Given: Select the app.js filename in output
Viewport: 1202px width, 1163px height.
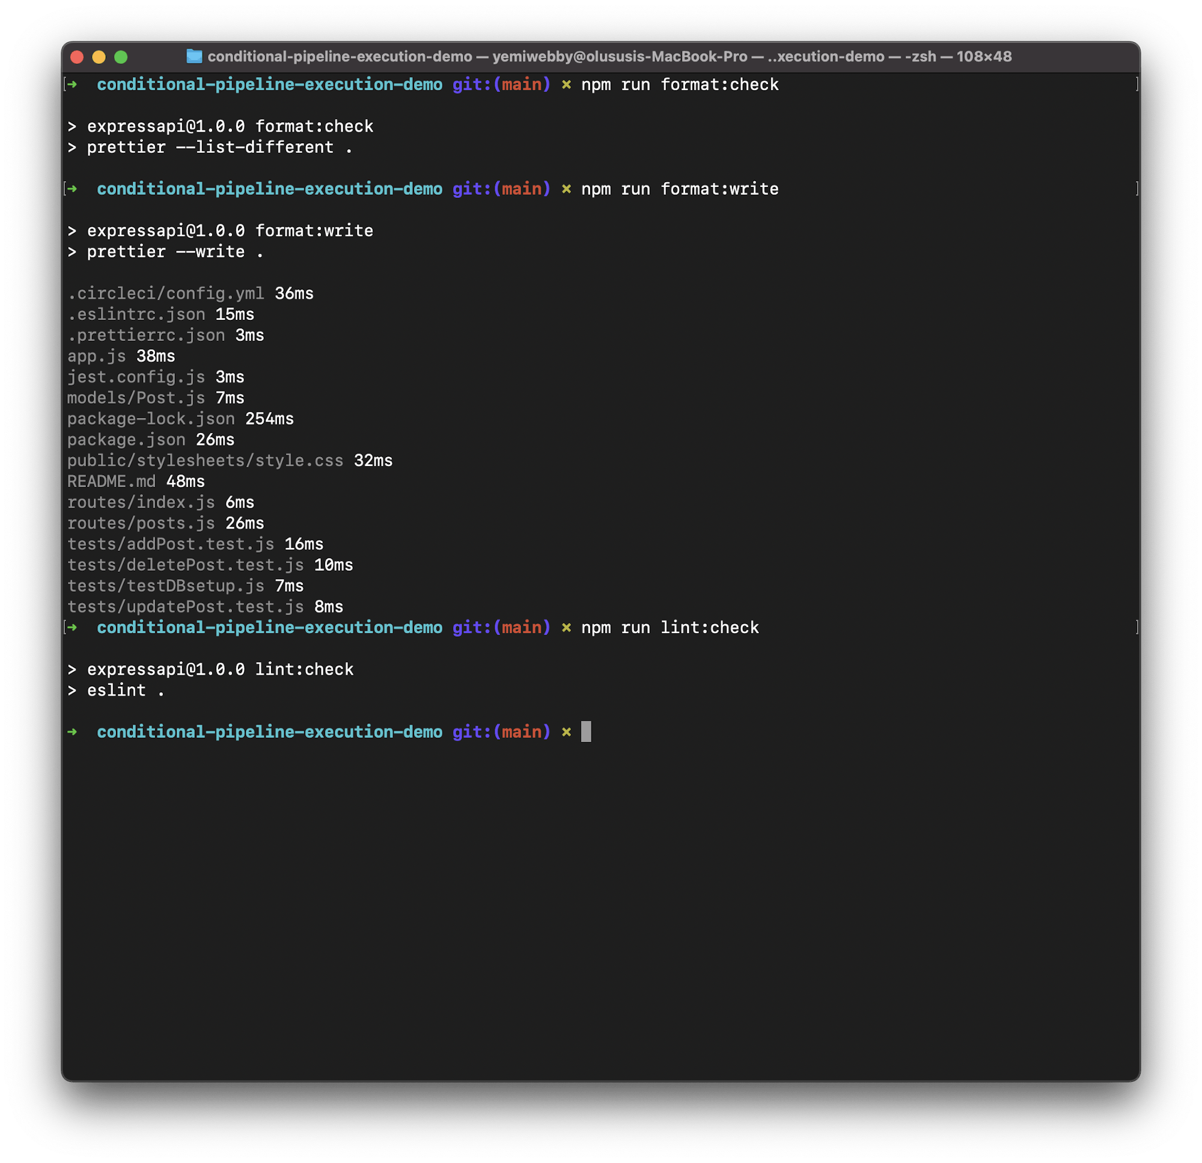Looking at the screenshot, I should click(96, 356).
